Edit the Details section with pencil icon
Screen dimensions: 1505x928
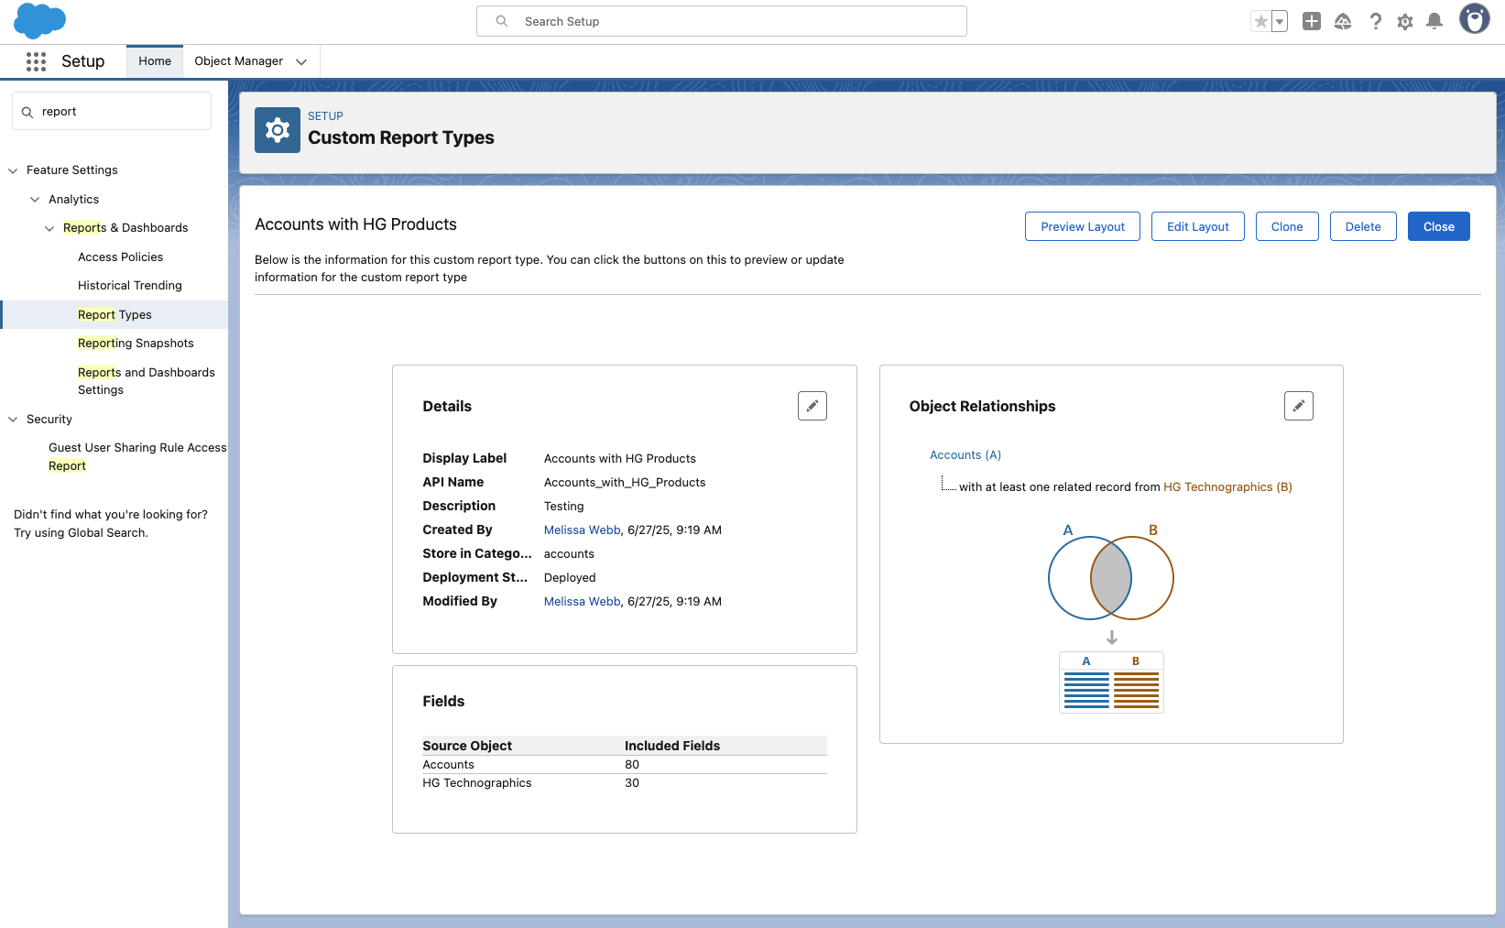pyautogui.click(x=812, y=406)
